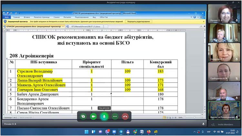242x136 pixels.
Task: Click the green microphone mute button
Action: click(x=104, y=116)
